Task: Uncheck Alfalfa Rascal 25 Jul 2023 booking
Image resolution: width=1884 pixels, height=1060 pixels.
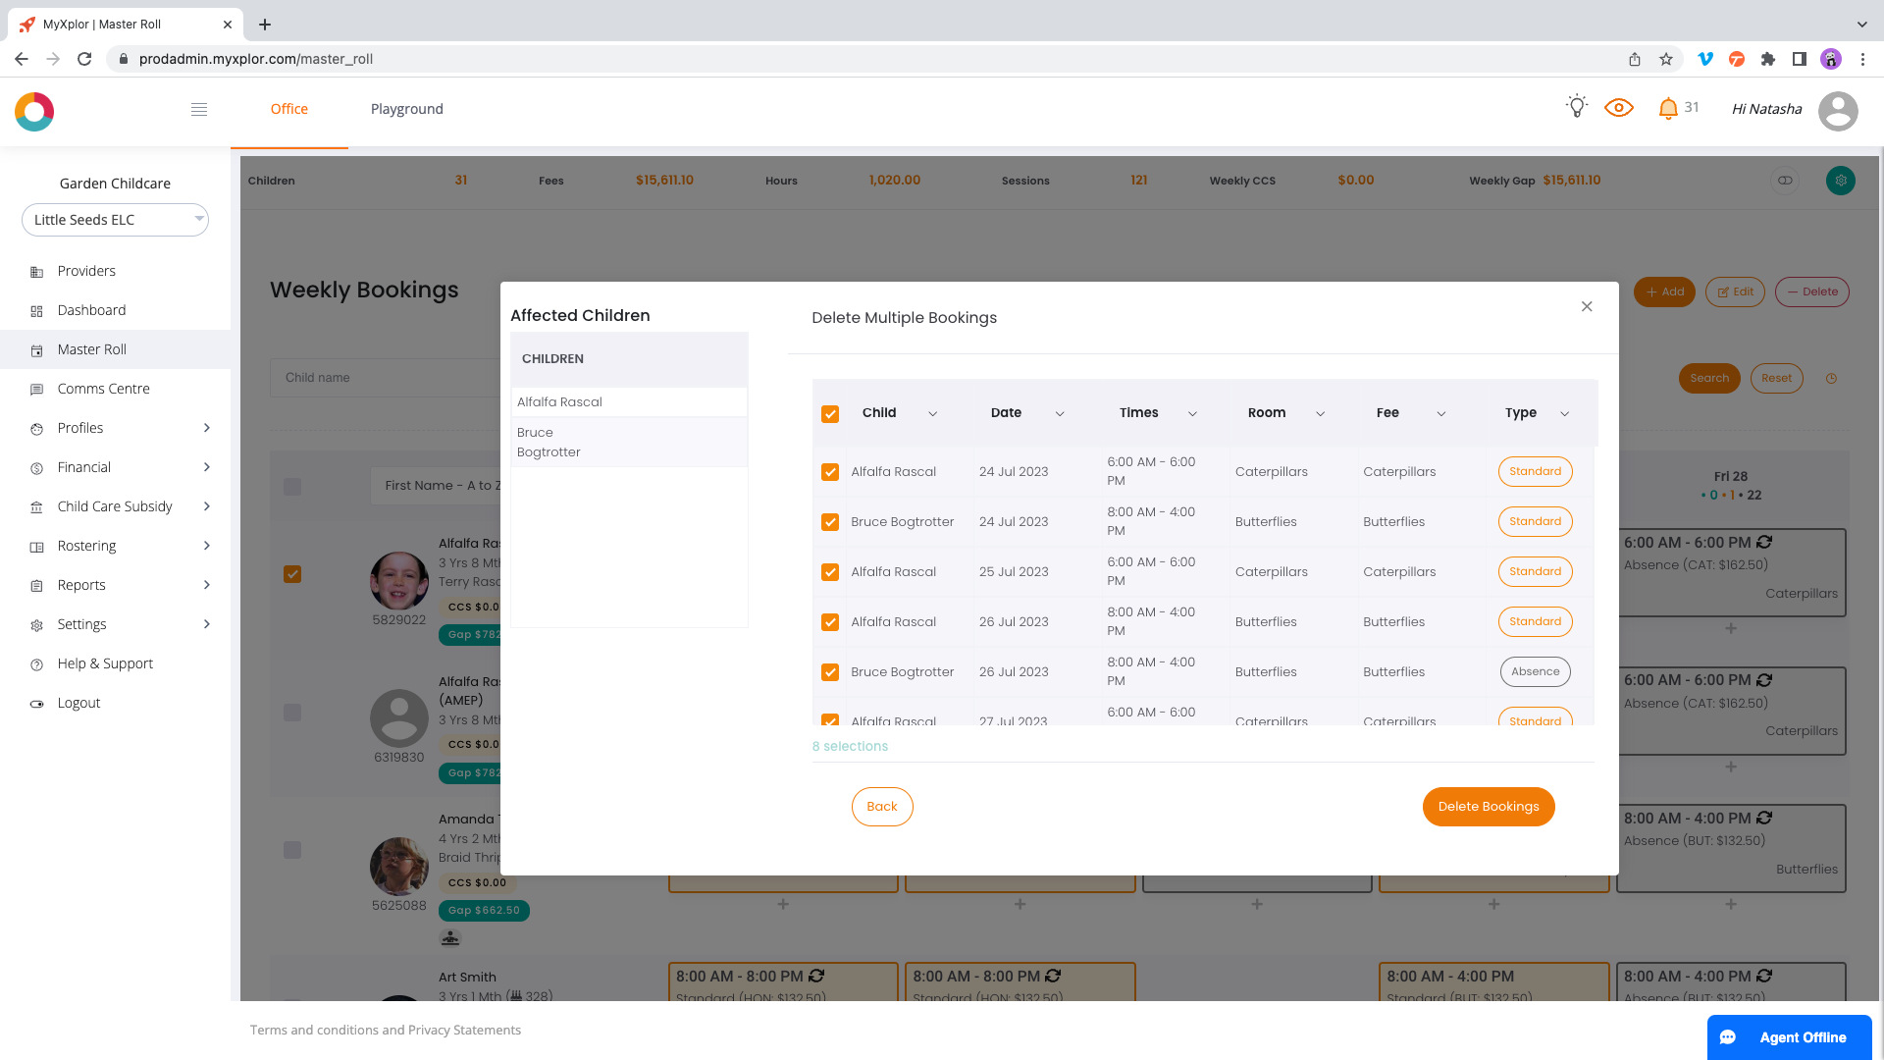Action: click(830, 572)
